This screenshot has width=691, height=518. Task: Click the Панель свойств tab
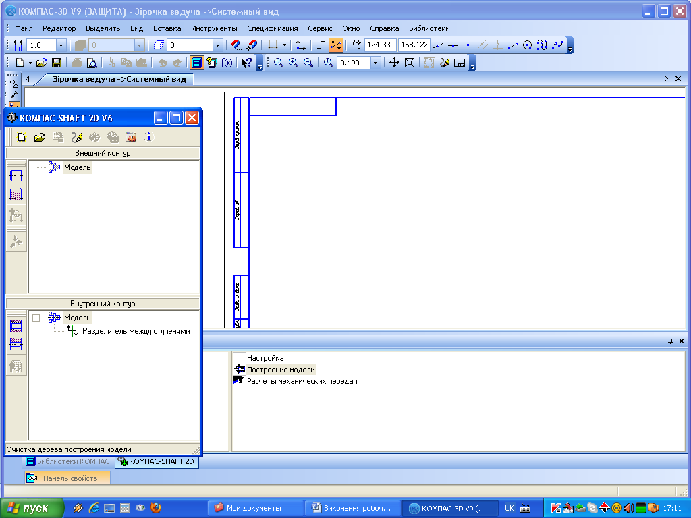[x=67, y=478]
